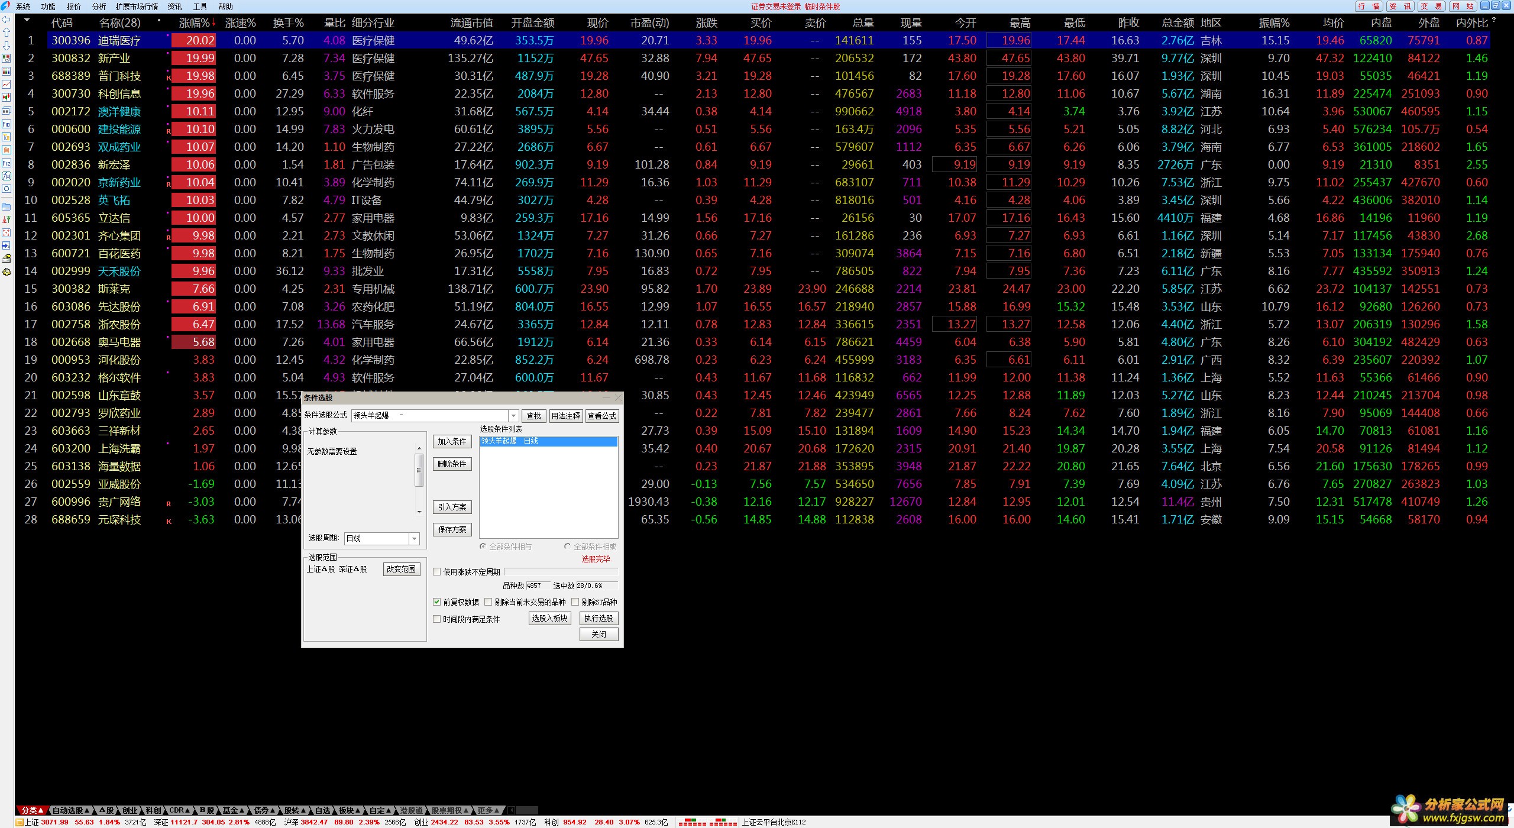
Task: Click the 执行选股 button
Action: point(599,618)
